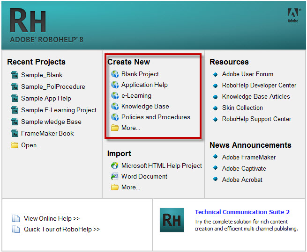Click the globe icon beside Application Help
This screenshot has width=307, height=252.
115,85
